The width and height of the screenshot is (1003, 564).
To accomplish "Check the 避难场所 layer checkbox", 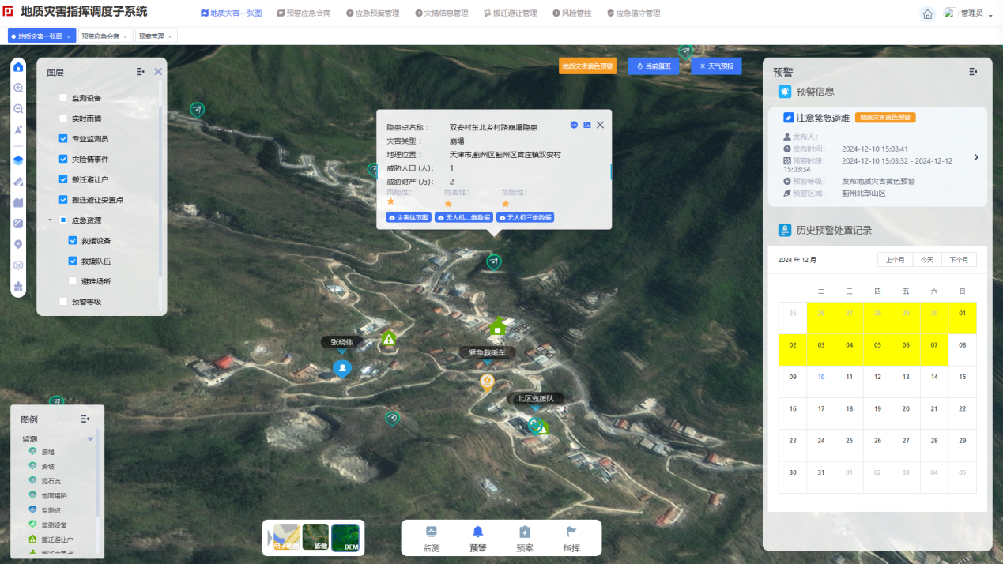I will pos(74,281).
